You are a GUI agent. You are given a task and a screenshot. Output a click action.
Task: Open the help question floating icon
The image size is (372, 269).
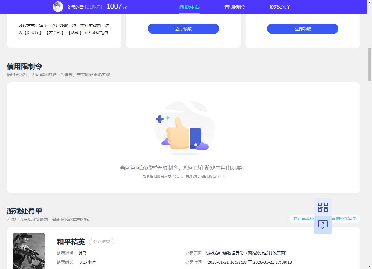click(323, 225)
